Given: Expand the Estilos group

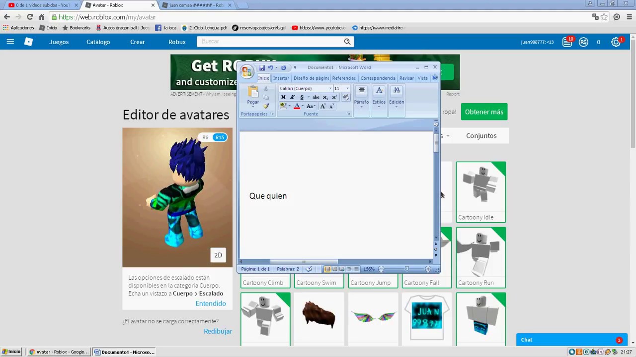Looking at the screenshot, I should coord(379,102).
